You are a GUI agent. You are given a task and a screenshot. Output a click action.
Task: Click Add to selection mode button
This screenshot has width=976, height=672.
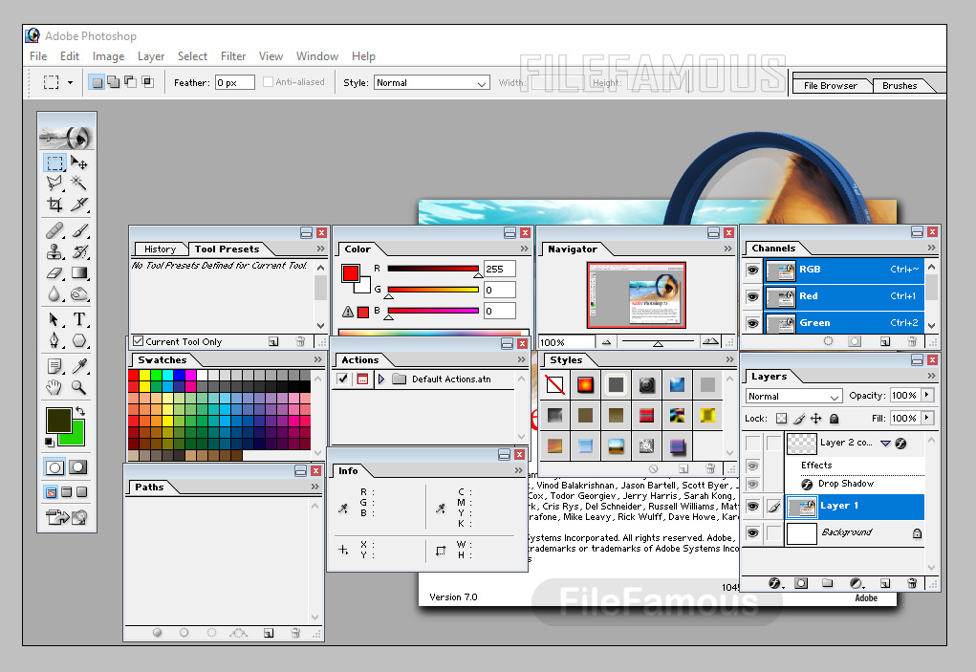click(114, 81)
